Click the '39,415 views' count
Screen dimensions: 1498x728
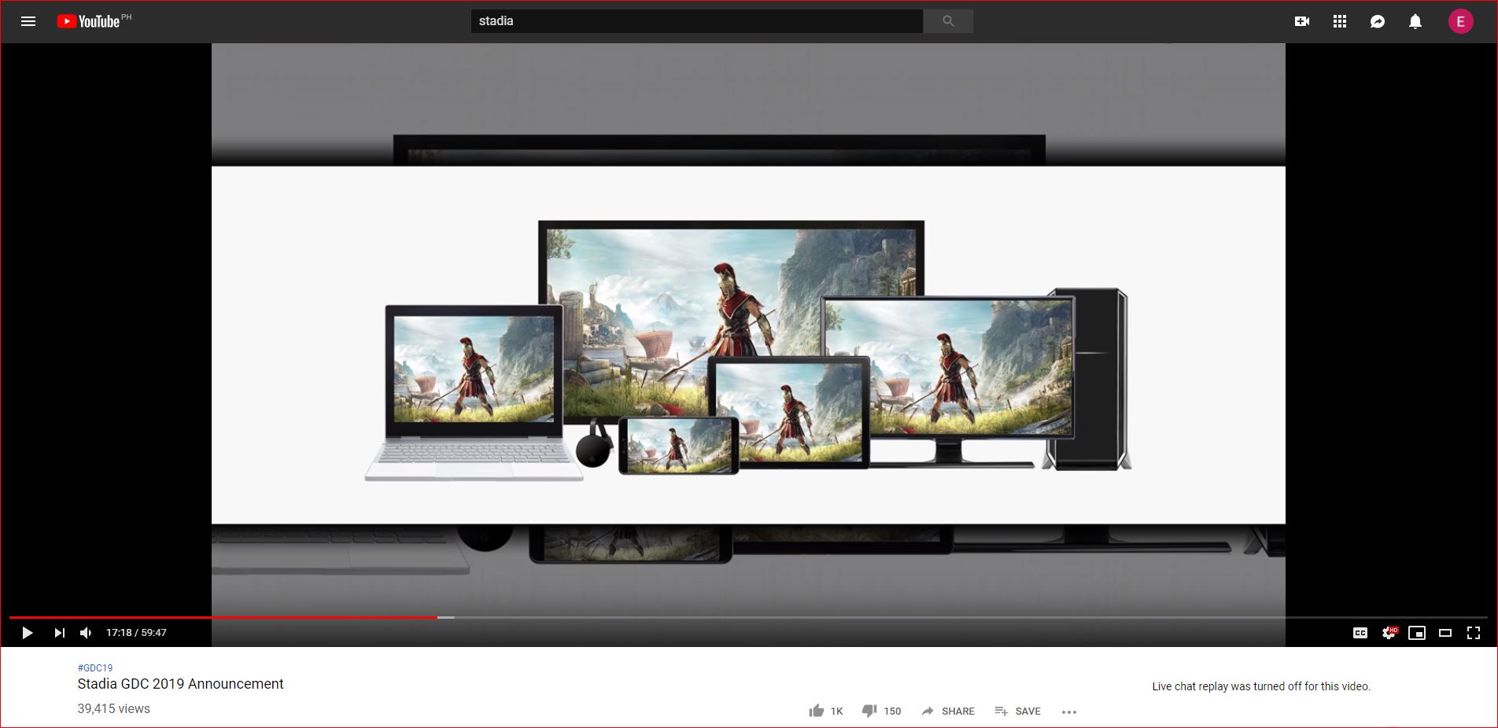pyautogui.click(x=113, y=708)
